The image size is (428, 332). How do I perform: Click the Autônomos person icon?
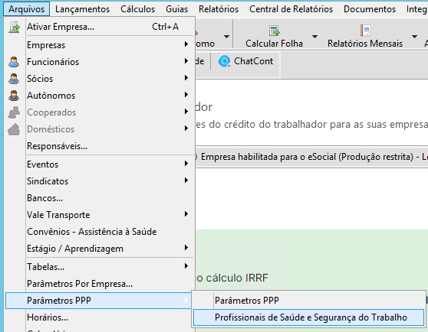14,96
